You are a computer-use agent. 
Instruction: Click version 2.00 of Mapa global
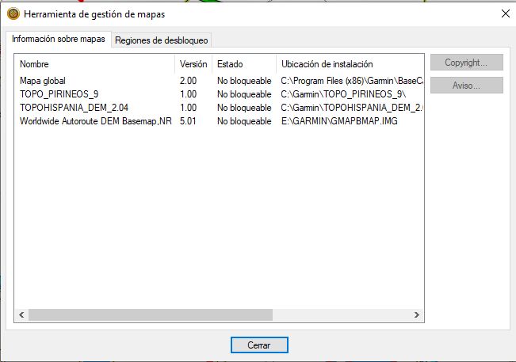188,81
